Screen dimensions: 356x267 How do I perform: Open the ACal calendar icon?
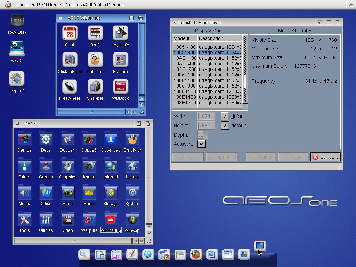[x=70, y=33]
